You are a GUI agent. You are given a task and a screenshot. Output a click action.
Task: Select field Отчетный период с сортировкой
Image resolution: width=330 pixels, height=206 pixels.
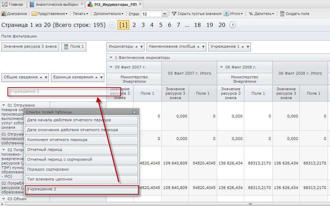[x=82, y=160]
